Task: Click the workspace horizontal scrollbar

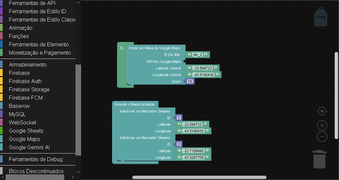Action: coord(199,177)
